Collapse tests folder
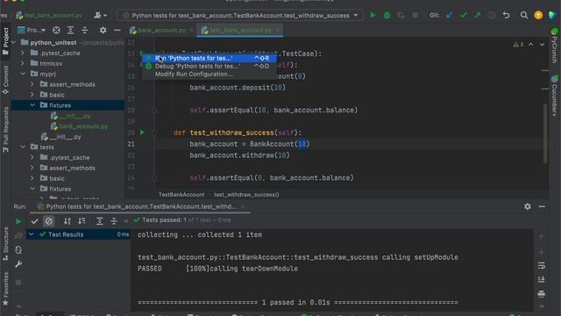The width and height of the screenshot is (561, 316). point(23,147)
